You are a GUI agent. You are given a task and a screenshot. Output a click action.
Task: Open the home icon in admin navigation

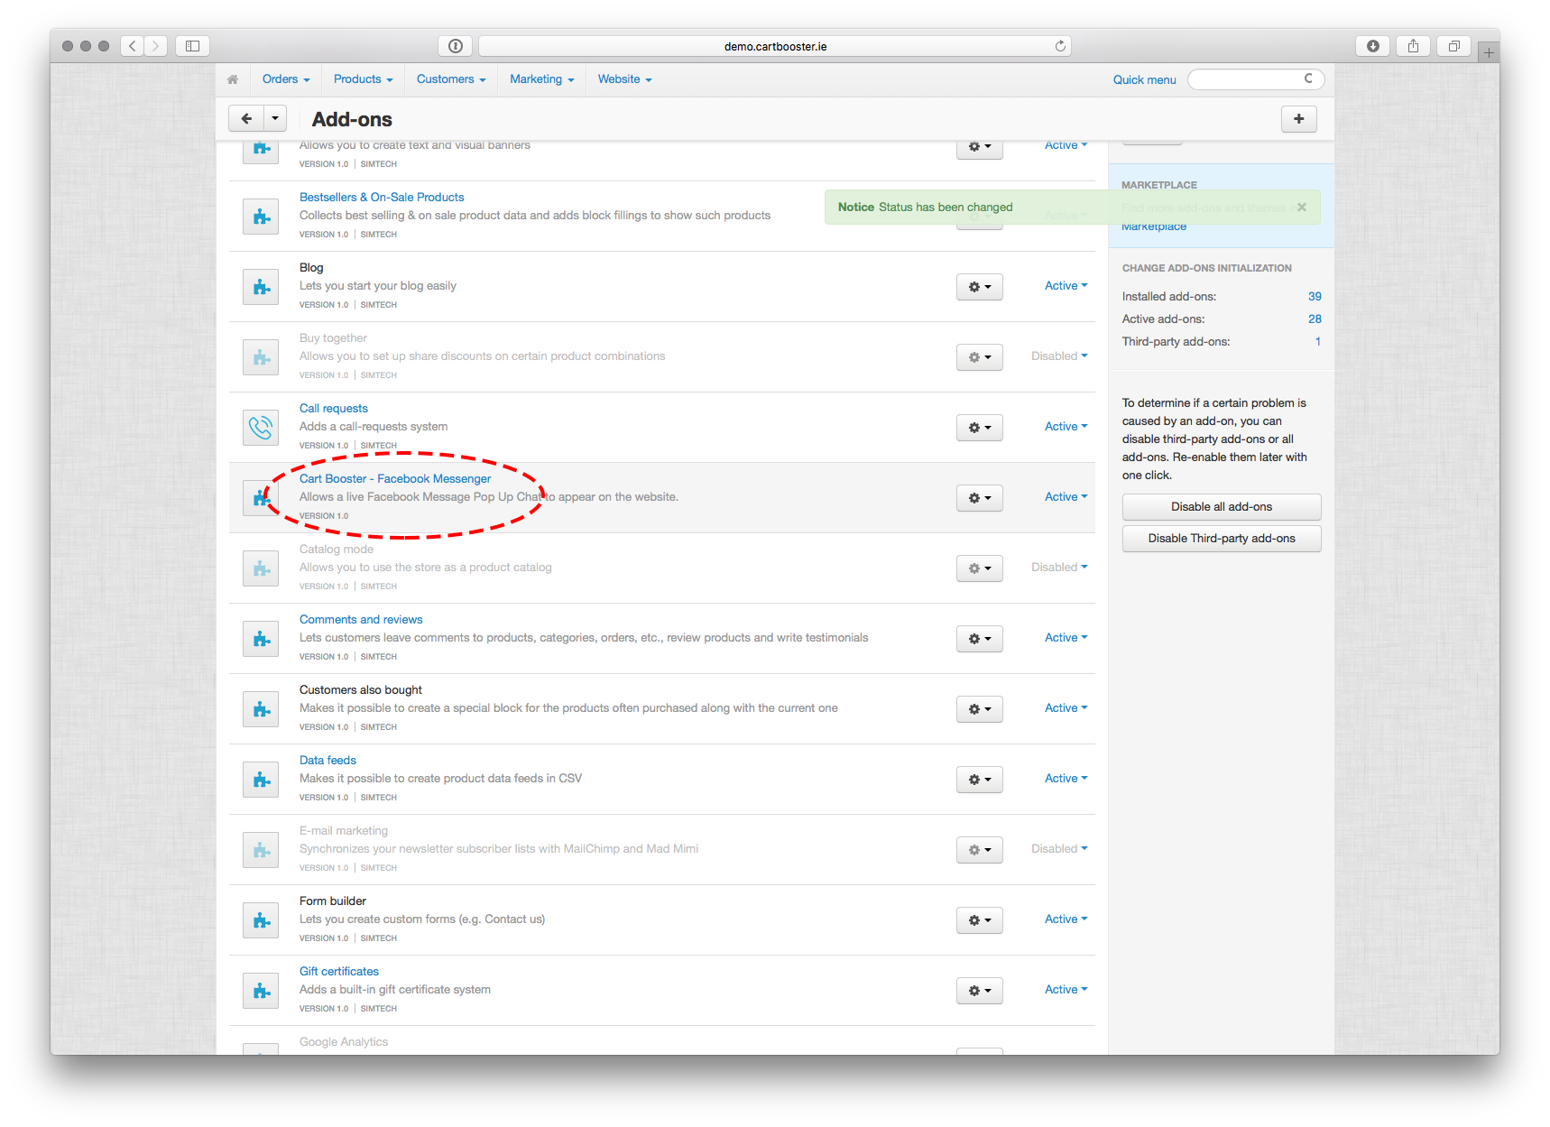point(233,79)
